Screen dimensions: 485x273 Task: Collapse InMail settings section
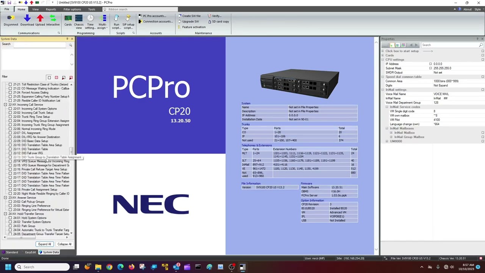(382, 90)
